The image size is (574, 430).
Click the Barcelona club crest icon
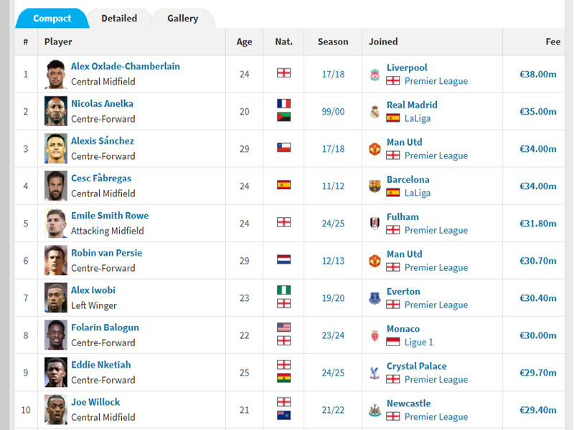tap(375, 186)
